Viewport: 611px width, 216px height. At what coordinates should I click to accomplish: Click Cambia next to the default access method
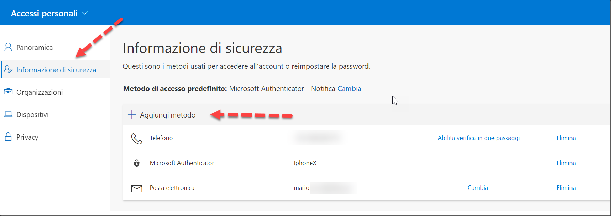pos(349,88)
